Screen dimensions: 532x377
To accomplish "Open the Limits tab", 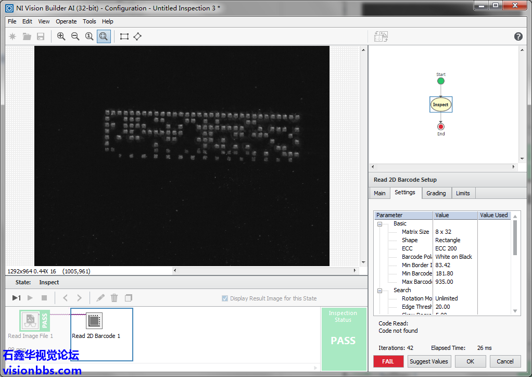I will coord(463,193).
